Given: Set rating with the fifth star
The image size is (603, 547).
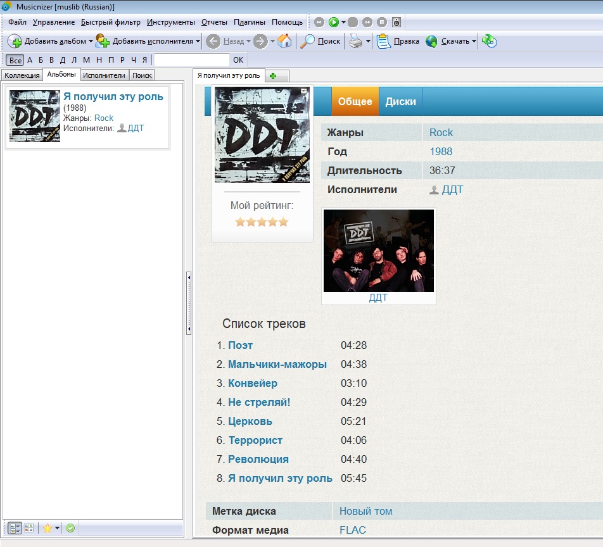Looking at the screenshot, I should click(x=284, y=222).
